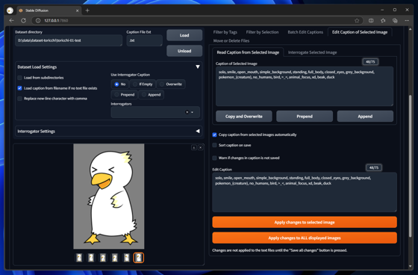Click the Caption of Selected Image text area
The width and height of the screenshot is (418, 275).
tap(305, 86)
